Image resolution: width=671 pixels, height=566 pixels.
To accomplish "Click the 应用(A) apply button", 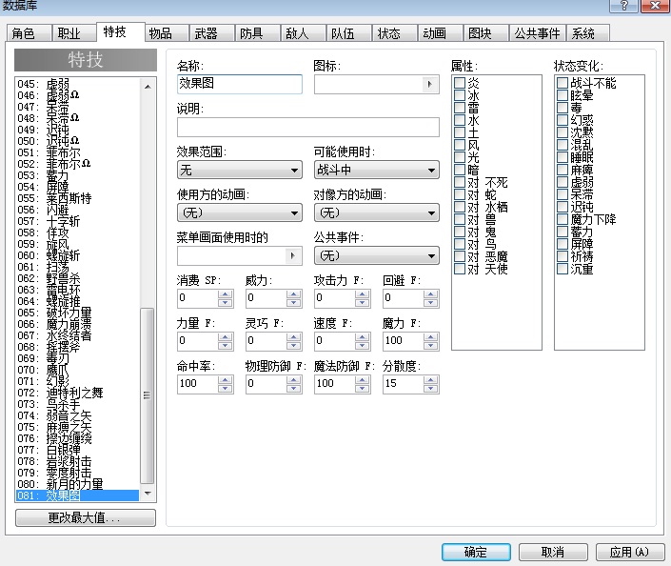I will (x=630, y=552).
